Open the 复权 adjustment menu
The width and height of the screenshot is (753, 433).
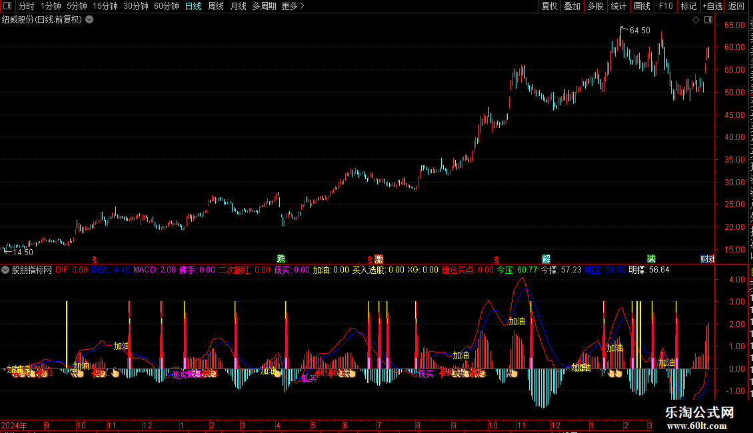coord(549,6)
